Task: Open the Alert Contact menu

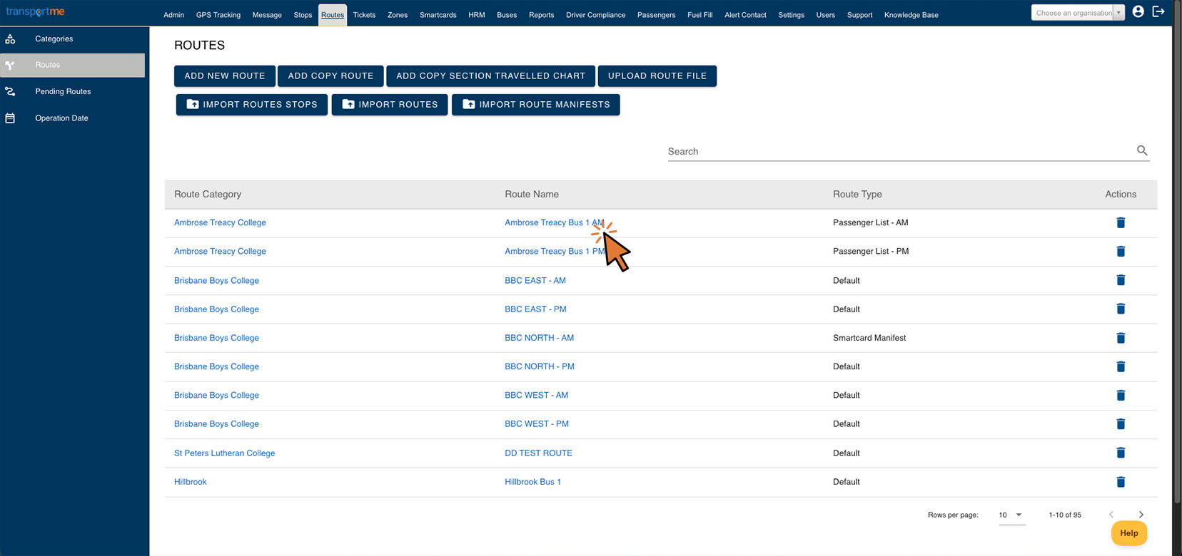Action: click(745, 15)
